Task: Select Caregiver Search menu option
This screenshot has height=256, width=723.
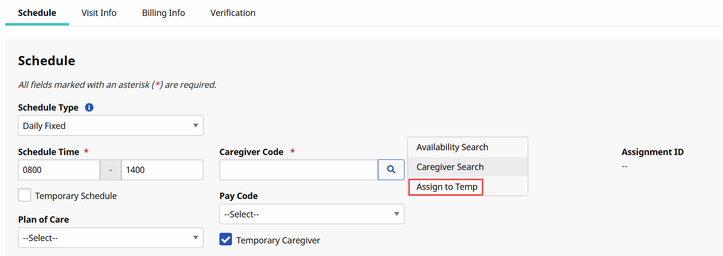Action: (450, 167)
